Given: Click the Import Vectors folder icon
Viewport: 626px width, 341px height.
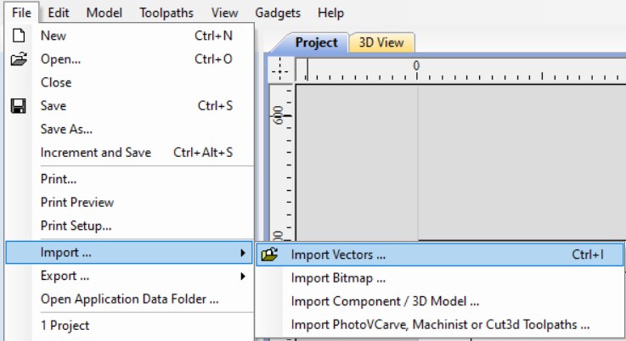Looking at the screenshot, I should pos(269,254).
